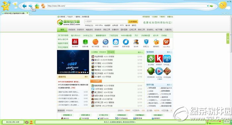
Task: Click the red K app icon
Action: coord(159,59)
